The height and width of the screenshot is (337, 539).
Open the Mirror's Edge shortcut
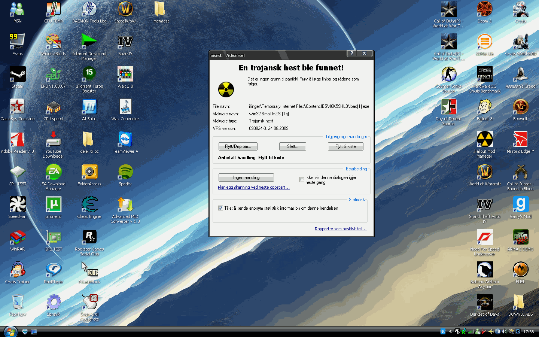(x=520, y=142)
